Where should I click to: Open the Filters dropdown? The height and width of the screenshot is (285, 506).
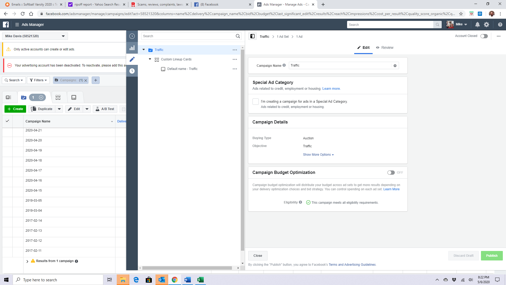click(38, 80)
